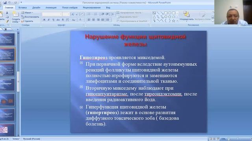Open the Макет layout dropdown

pyautogui.click(x=27, y=13)
